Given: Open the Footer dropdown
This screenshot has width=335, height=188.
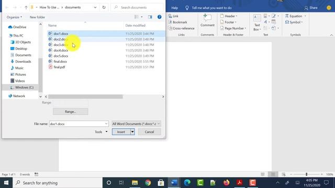Looking at the screenshot, I should [228, 22].
